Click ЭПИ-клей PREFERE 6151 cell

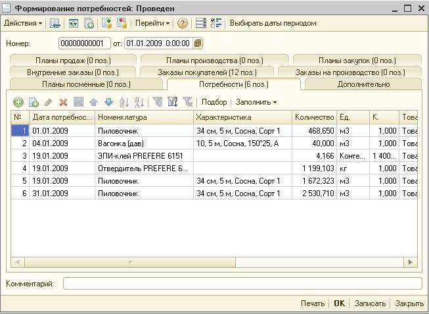[x=144, y=156]
